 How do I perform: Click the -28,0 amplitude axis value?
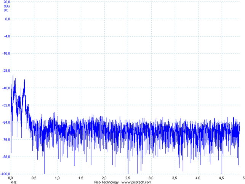[x=6, y=71]
